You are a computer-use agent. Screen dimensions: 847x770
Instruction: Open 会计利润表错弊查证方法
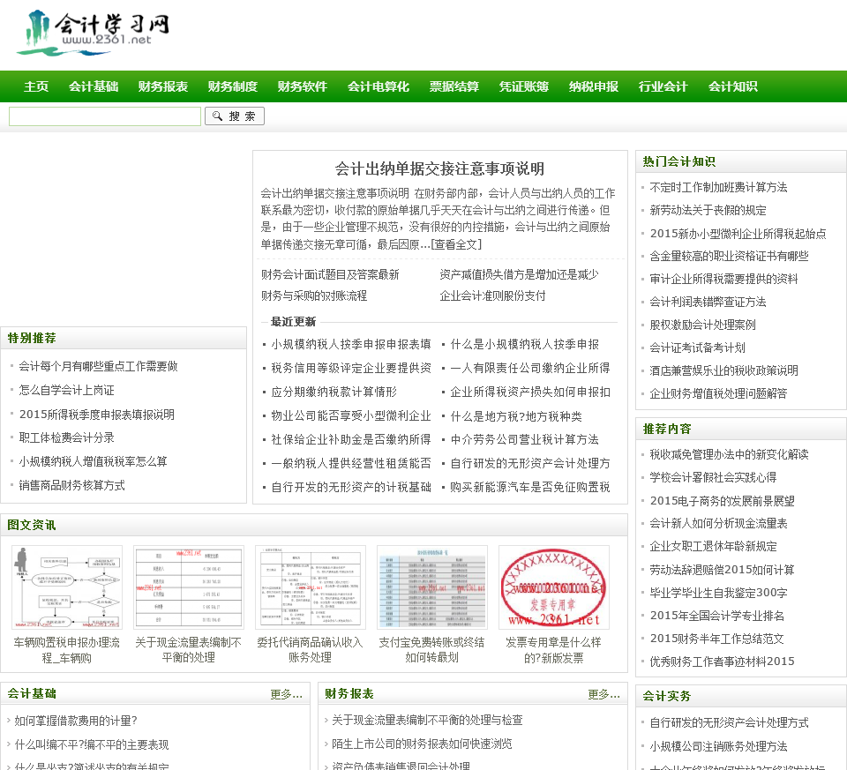click(x=708, y=302)
